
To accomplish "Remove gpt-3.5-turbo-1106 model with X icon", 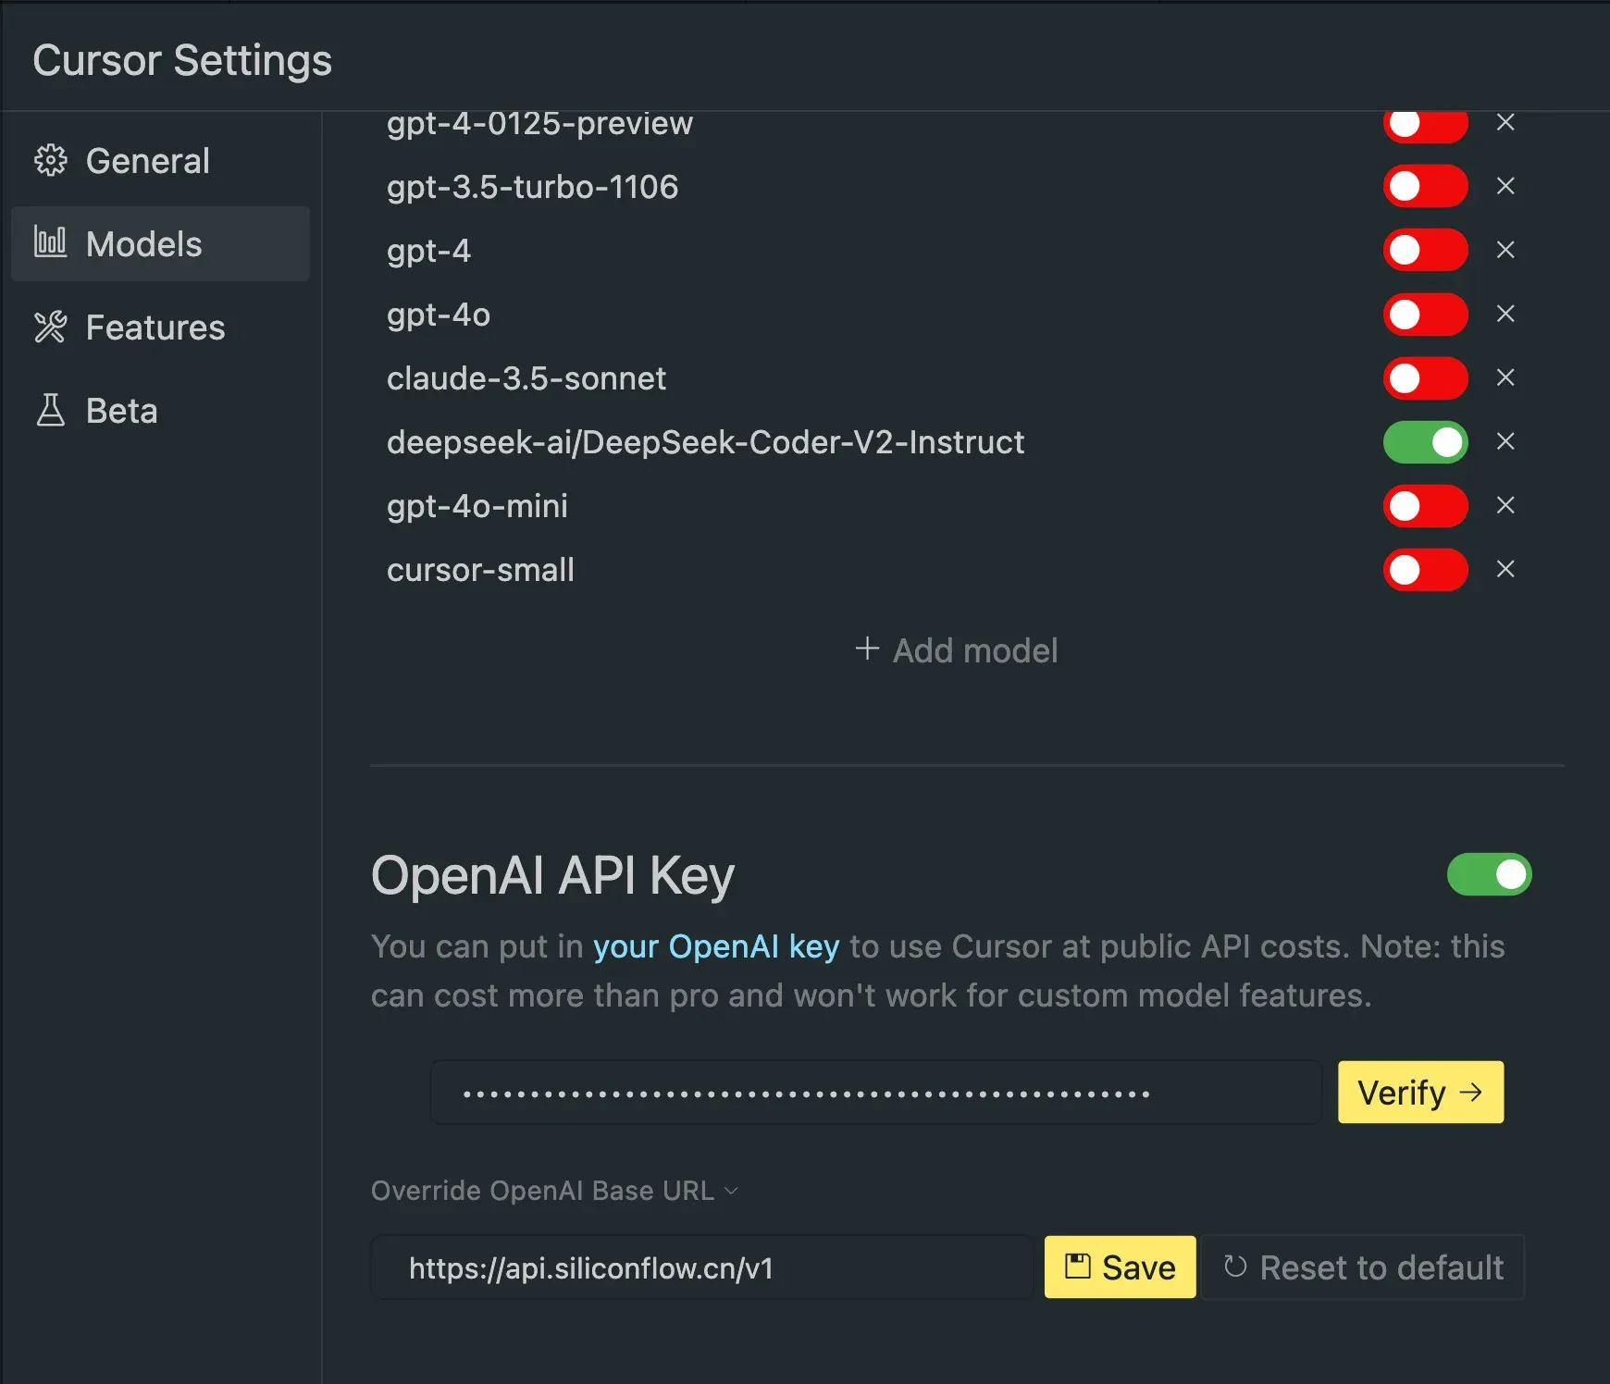I will click(x=1505, y=186).
